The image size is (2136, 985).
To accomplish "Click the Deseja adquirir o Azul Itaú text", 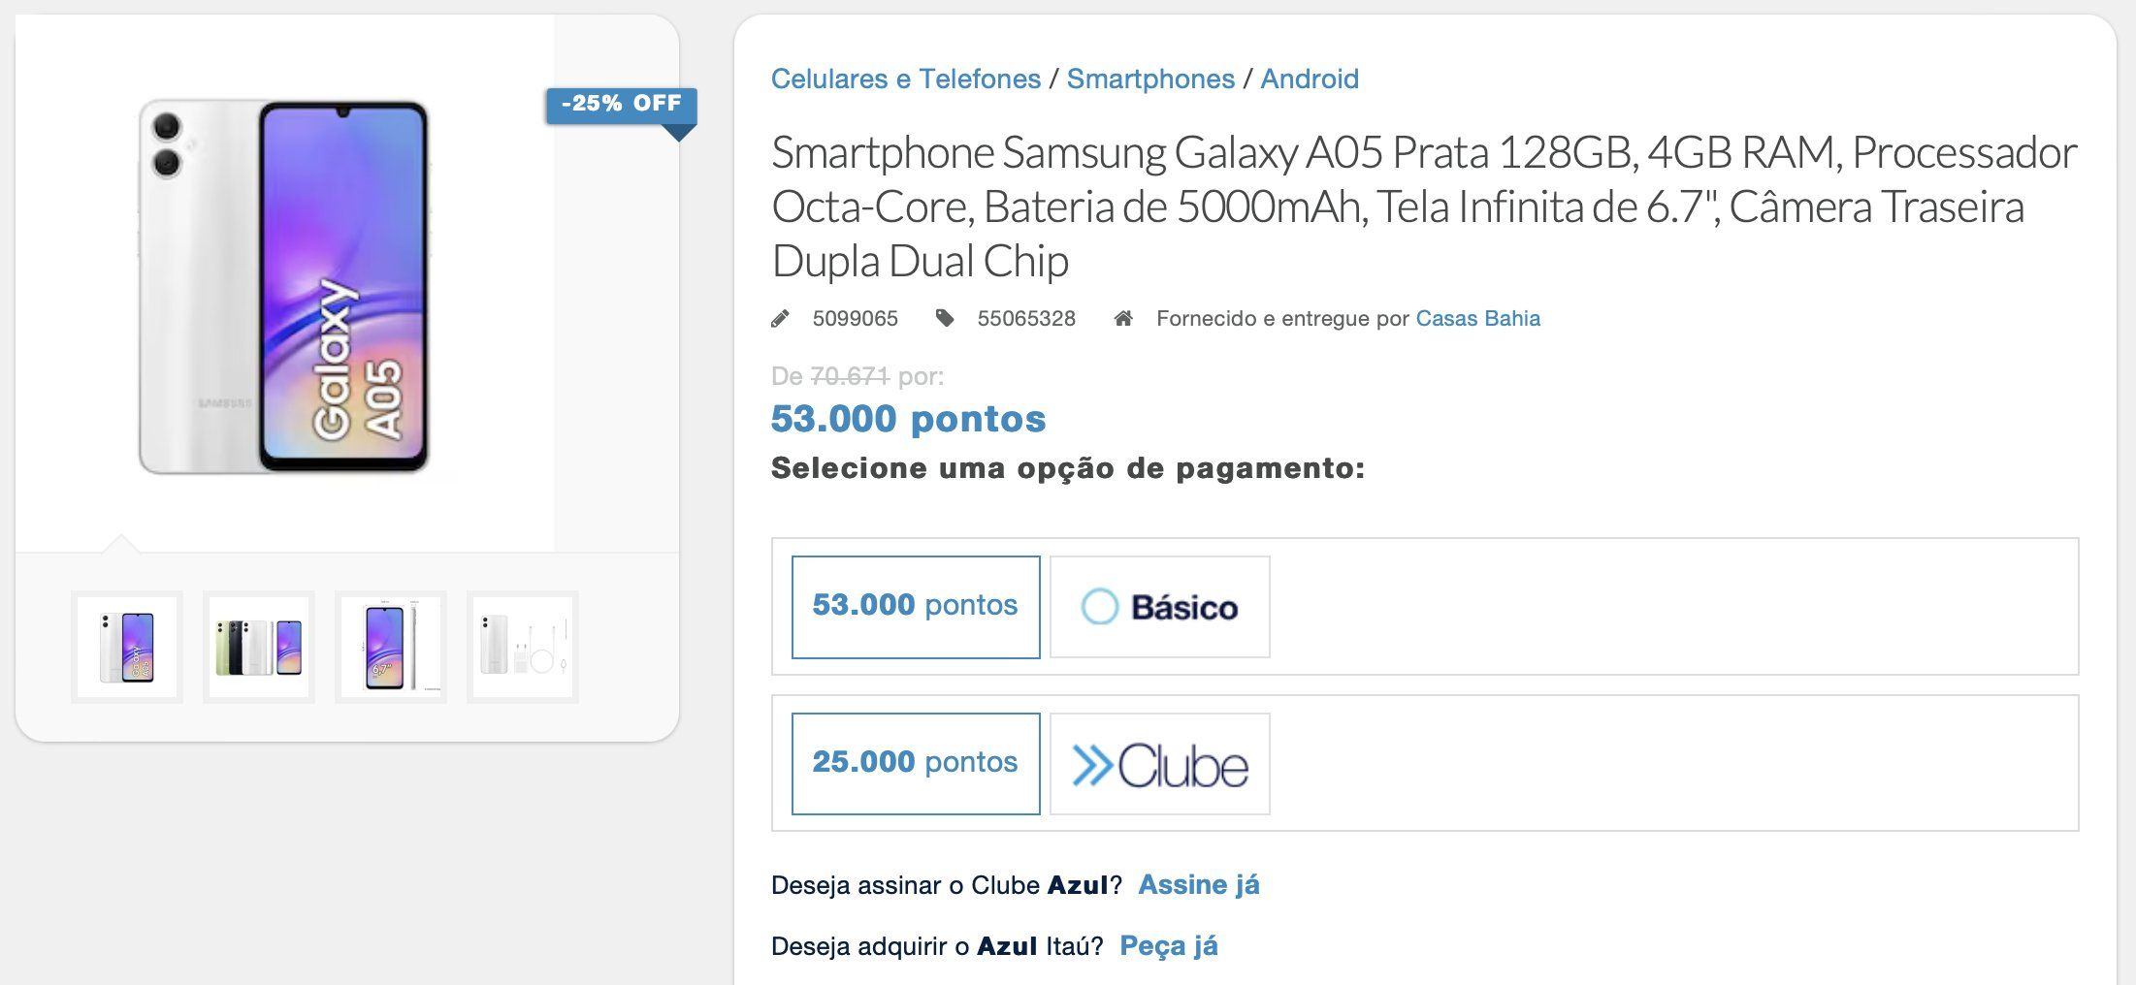I will (x=937, y=945).
